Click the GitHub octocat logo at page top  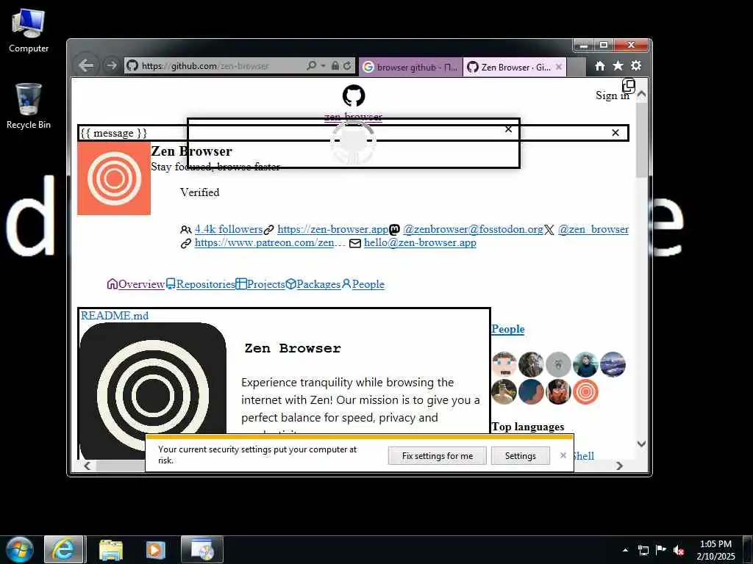(354, 95)
